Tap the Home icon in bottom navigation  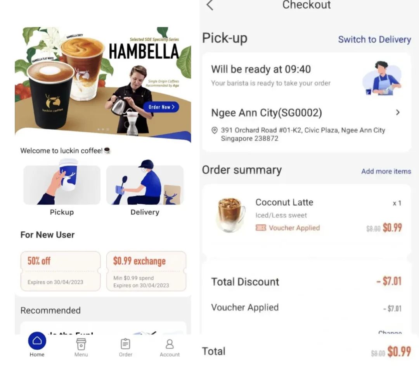(37, 341)
